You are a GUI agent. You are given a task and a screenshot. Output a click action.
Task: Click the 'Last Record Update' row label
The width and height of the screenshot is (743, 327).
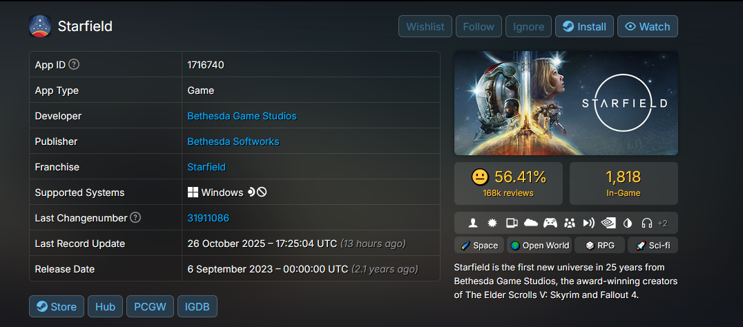click(x=80, y=244)
